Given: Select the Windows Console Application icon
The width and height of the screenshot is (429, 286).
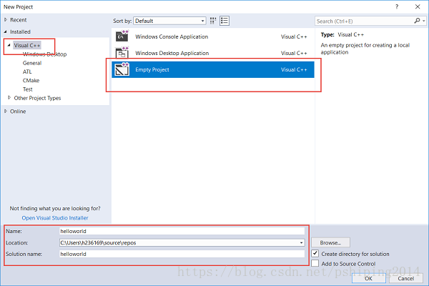Looking at the screenshot, I should click(122, 36).
